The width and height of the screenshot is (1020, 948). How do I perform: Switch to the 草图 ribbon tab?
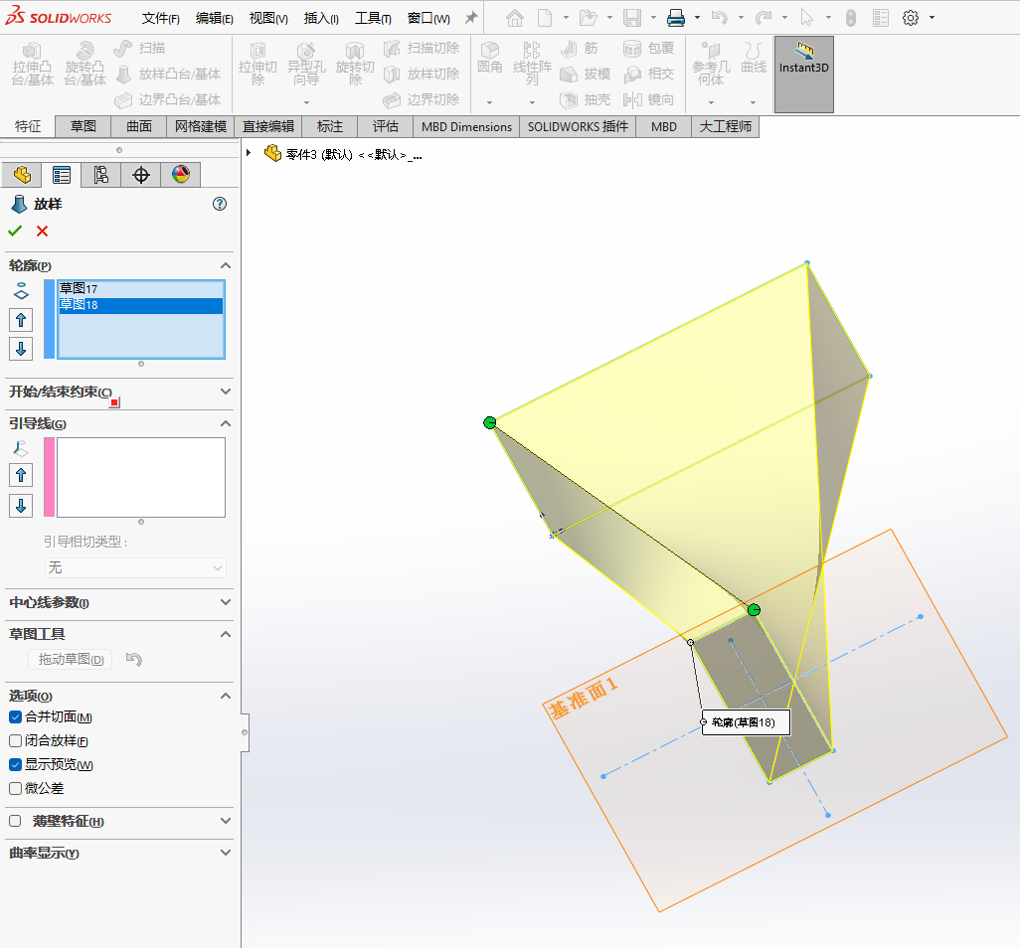point(83,126)
